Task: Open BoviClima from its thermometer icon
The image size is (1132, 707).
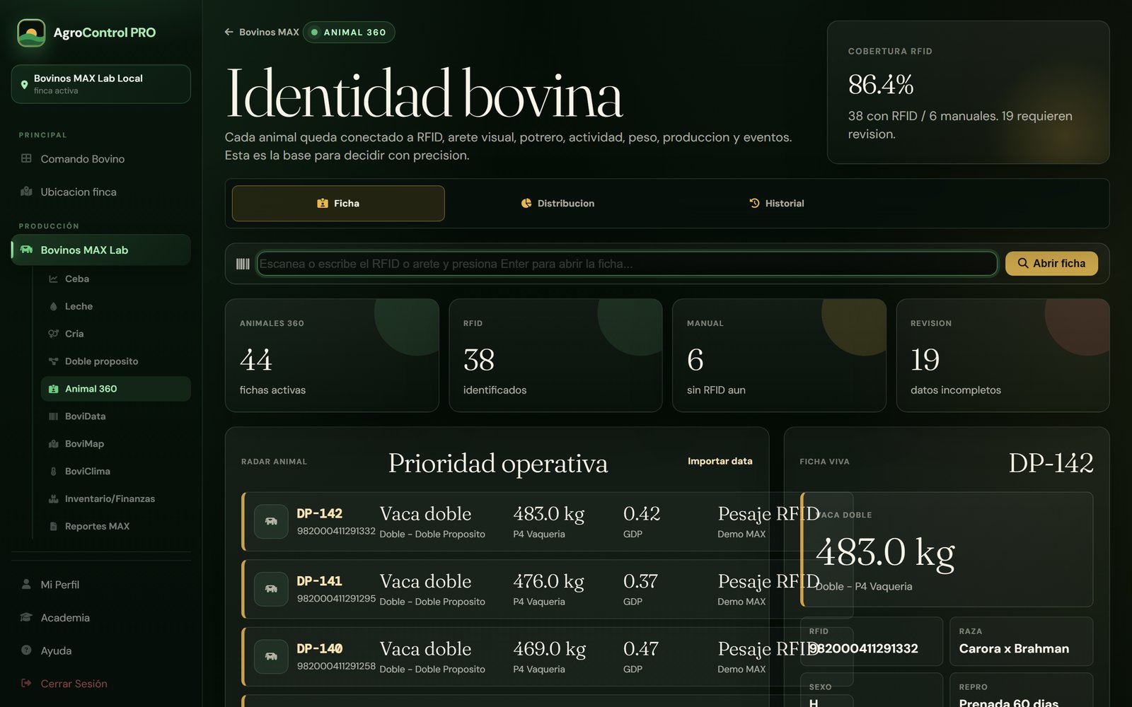Action: pyautogui.click(x=53, y=472)
